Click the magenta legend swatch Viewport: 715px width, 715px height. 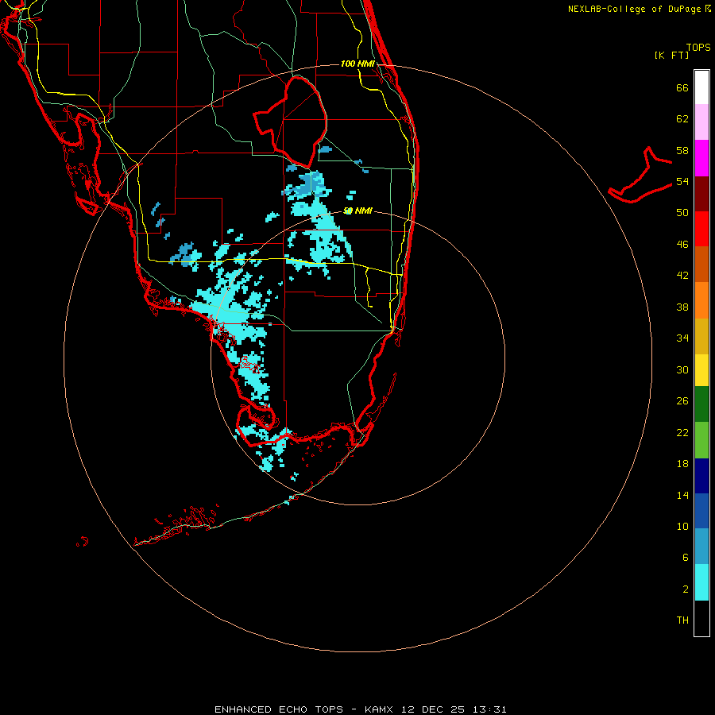tap(701, 158)
